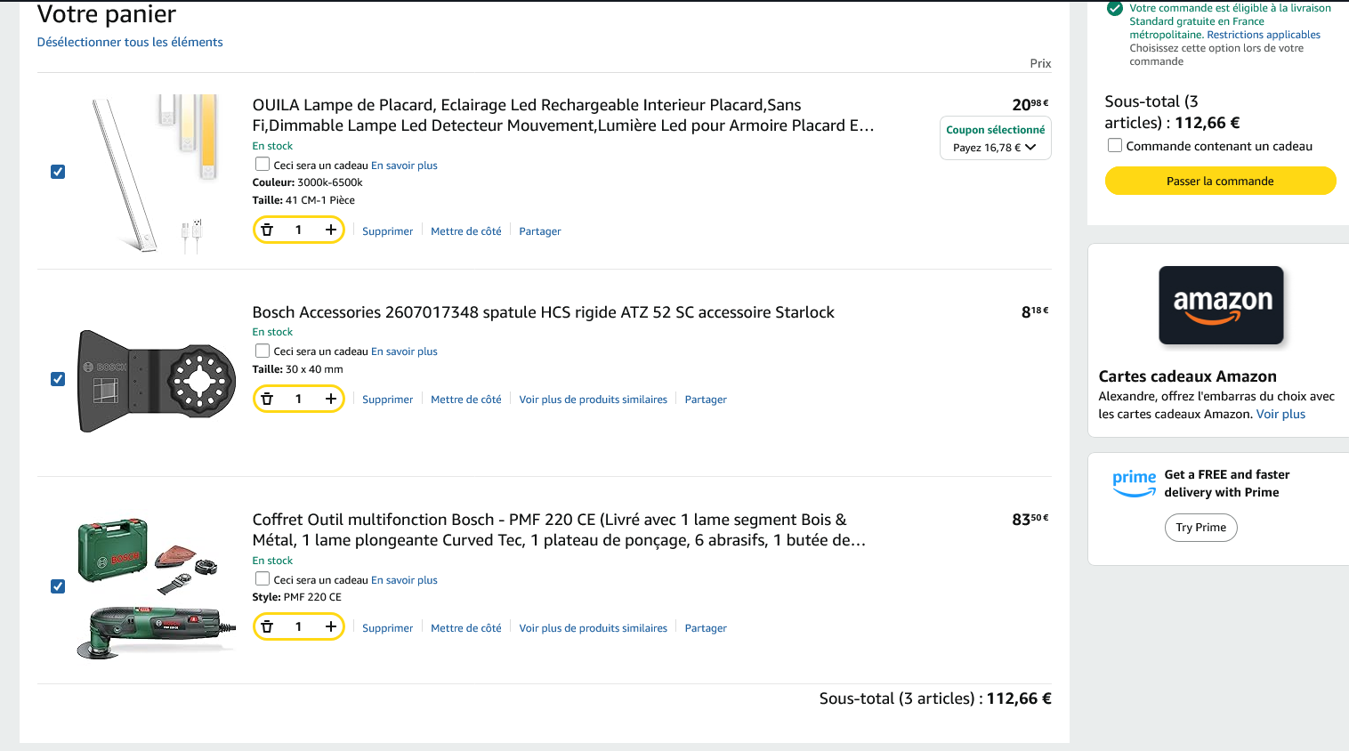Click the 'Try Prime' button
1349x751 pixels.
(1200, 528)
